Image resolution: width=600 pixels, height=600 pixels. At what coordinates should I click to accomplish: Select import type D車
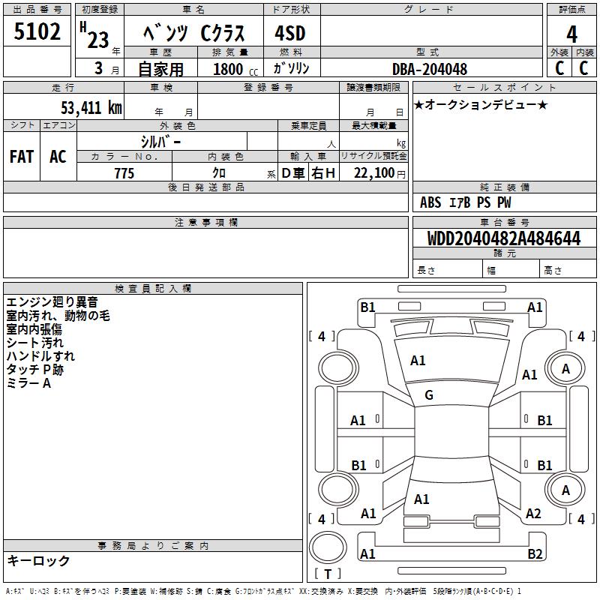tap(293, 173)
